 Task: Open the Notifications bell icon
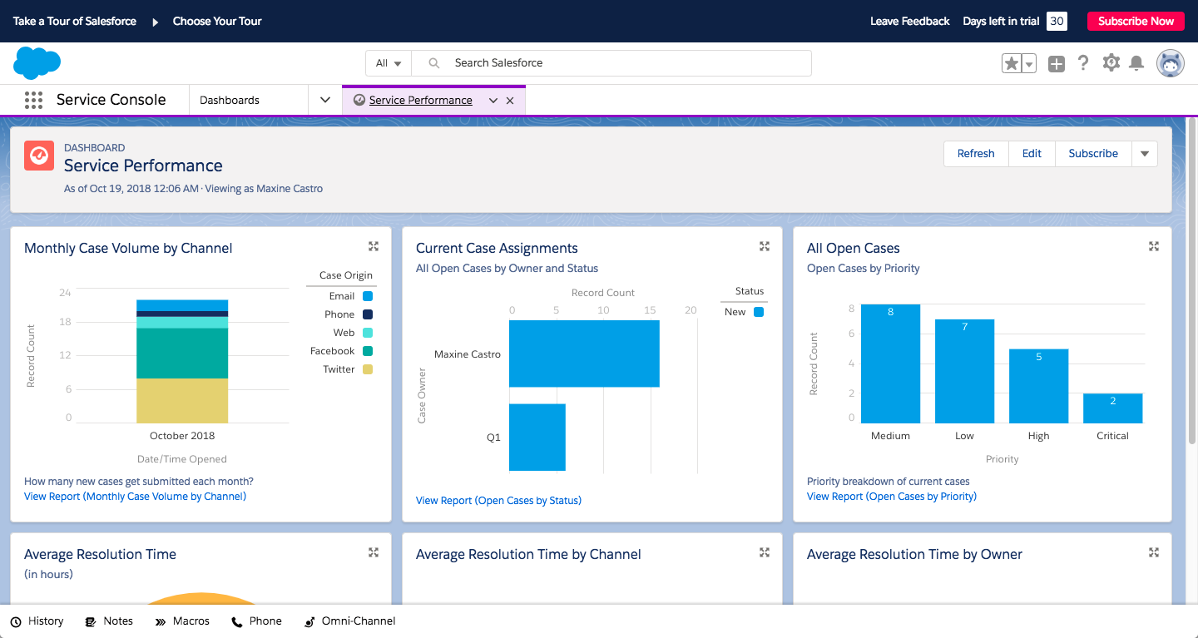tap(1136, 63)
